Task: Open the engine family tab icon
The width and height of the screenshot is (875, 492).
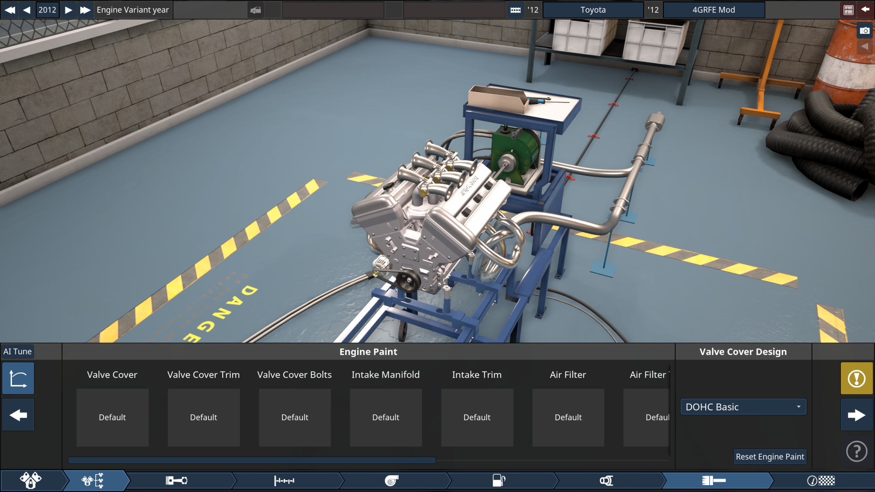Action: (x=31, y=480)
